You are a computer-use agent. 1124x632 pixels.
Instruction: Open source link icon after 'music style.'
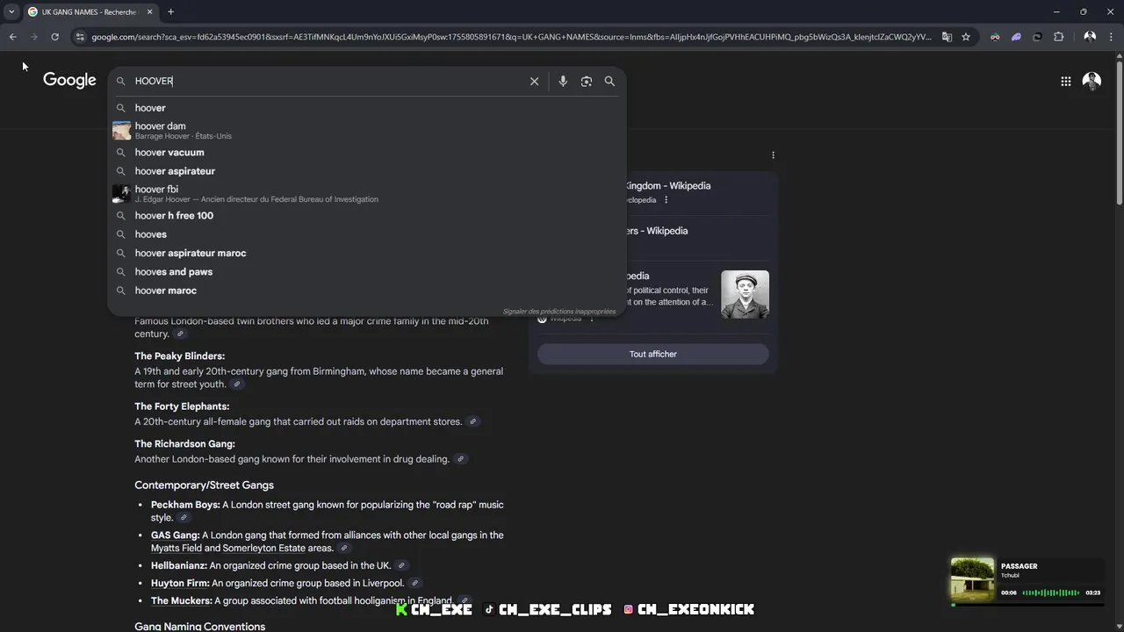(x=184, y=518)
